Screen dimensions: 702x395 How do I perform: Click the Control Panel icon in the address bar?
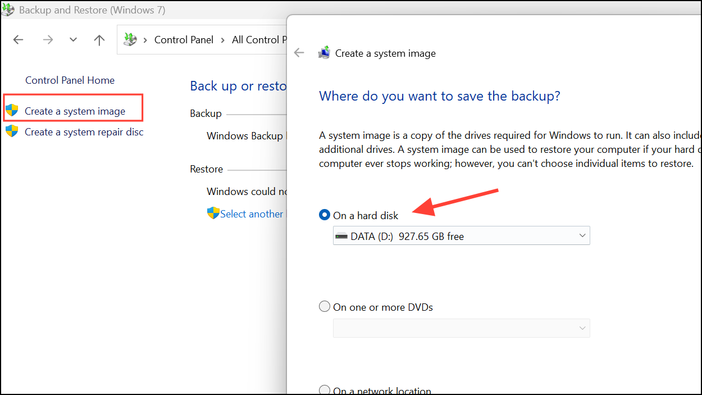(x=130, y=39)
